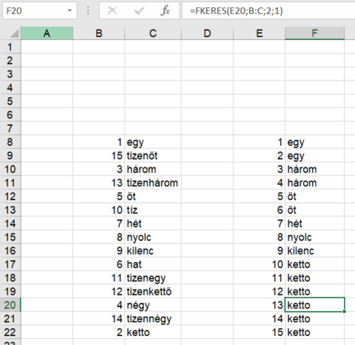Click the Enter checkmark formula icon
The width and height of the screenshot is (355, 345).
click(139, 10)
